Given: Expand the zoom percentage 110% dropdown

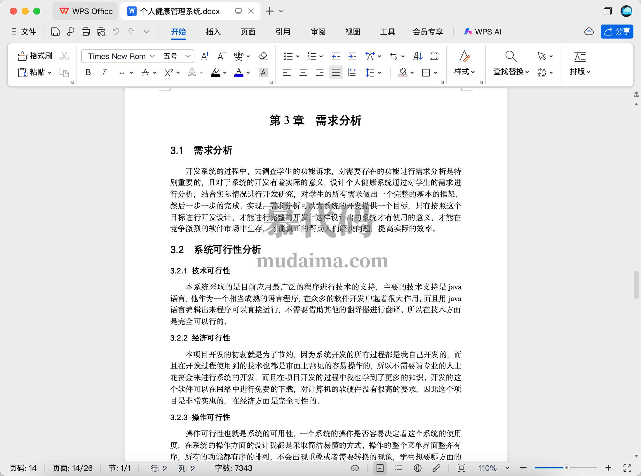Looking at the screenshot, I should [507, 468].
